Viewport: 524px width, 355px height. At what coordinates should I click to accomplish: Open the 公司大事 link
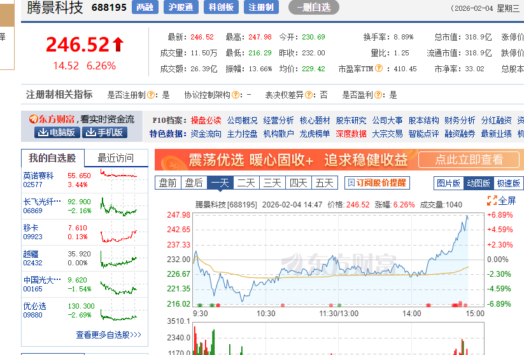coord(387,120)
